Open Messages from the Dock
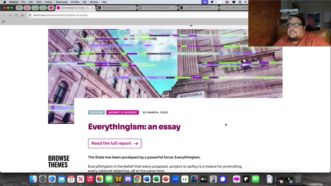Viewport: 331px width, 186px height. point(109,179)
